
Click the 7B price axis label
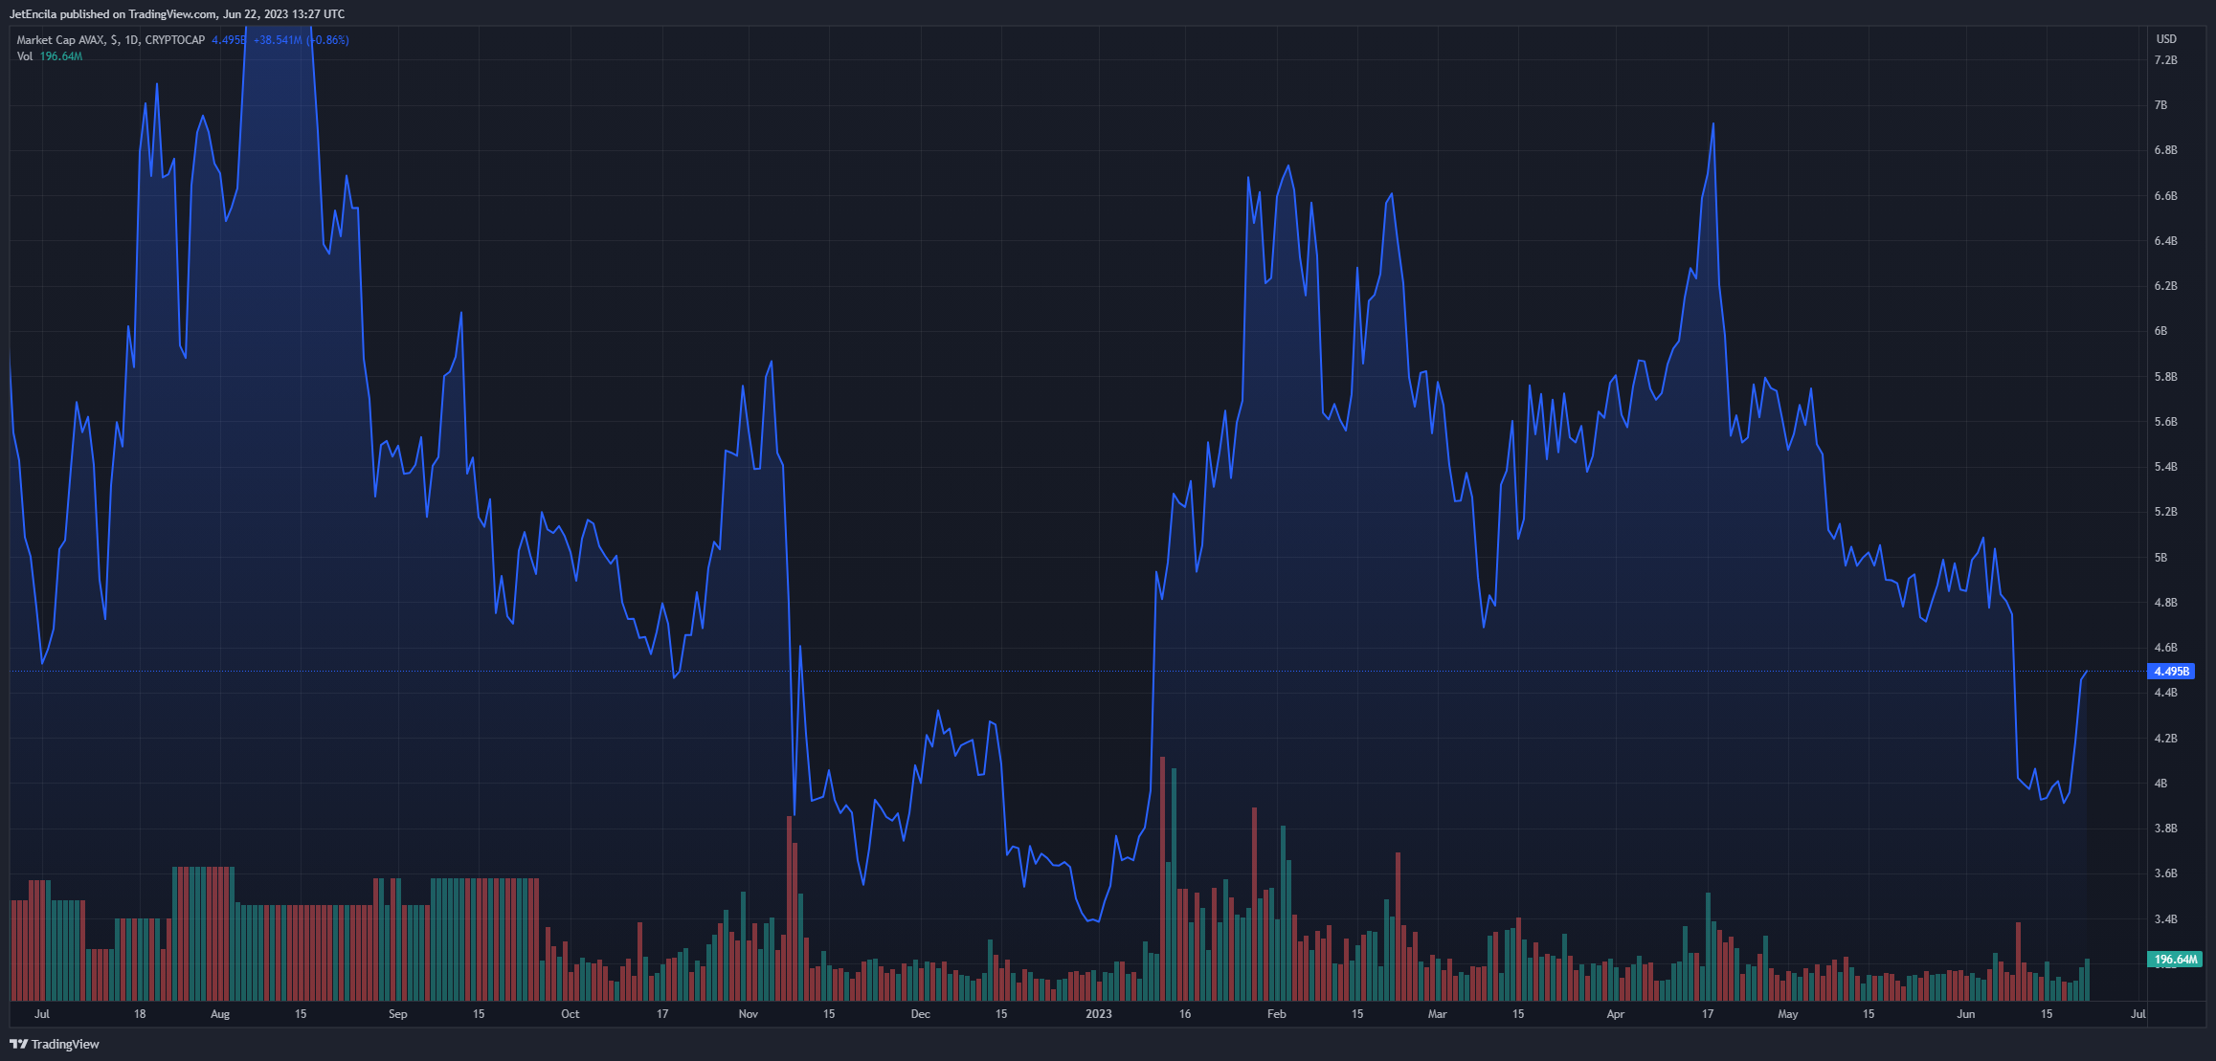2160,105
